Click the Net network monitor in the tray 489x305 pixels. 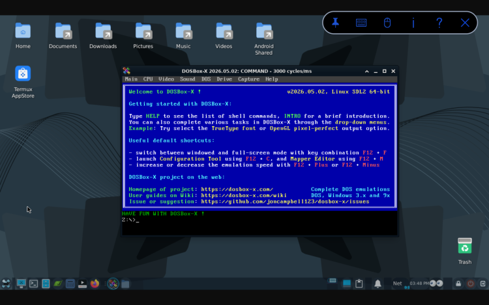click(x=397, y=284)
